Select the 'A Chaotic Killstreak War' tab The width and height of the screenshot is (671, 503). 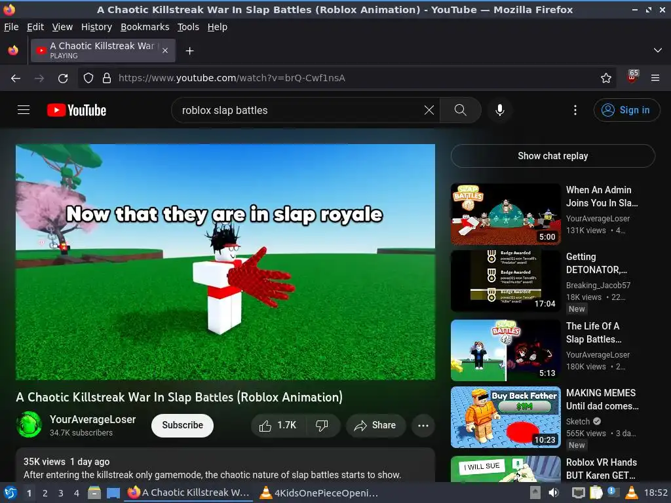103,50
